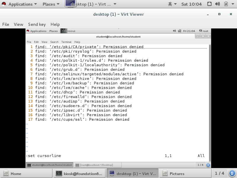Click the ':set cursorline' command line text
The height and width of the screenshot is (178, 237).
[x=44, y=156]
